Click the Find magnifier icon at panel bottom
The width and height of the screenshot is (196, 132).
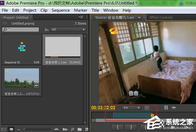tap(72, 129)
